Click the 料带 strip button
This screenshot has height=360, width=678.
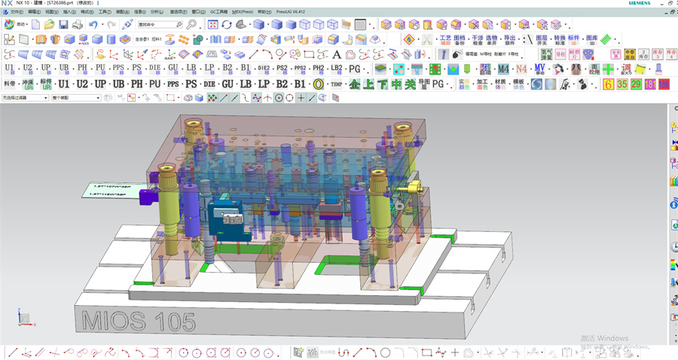click(10, 84)
